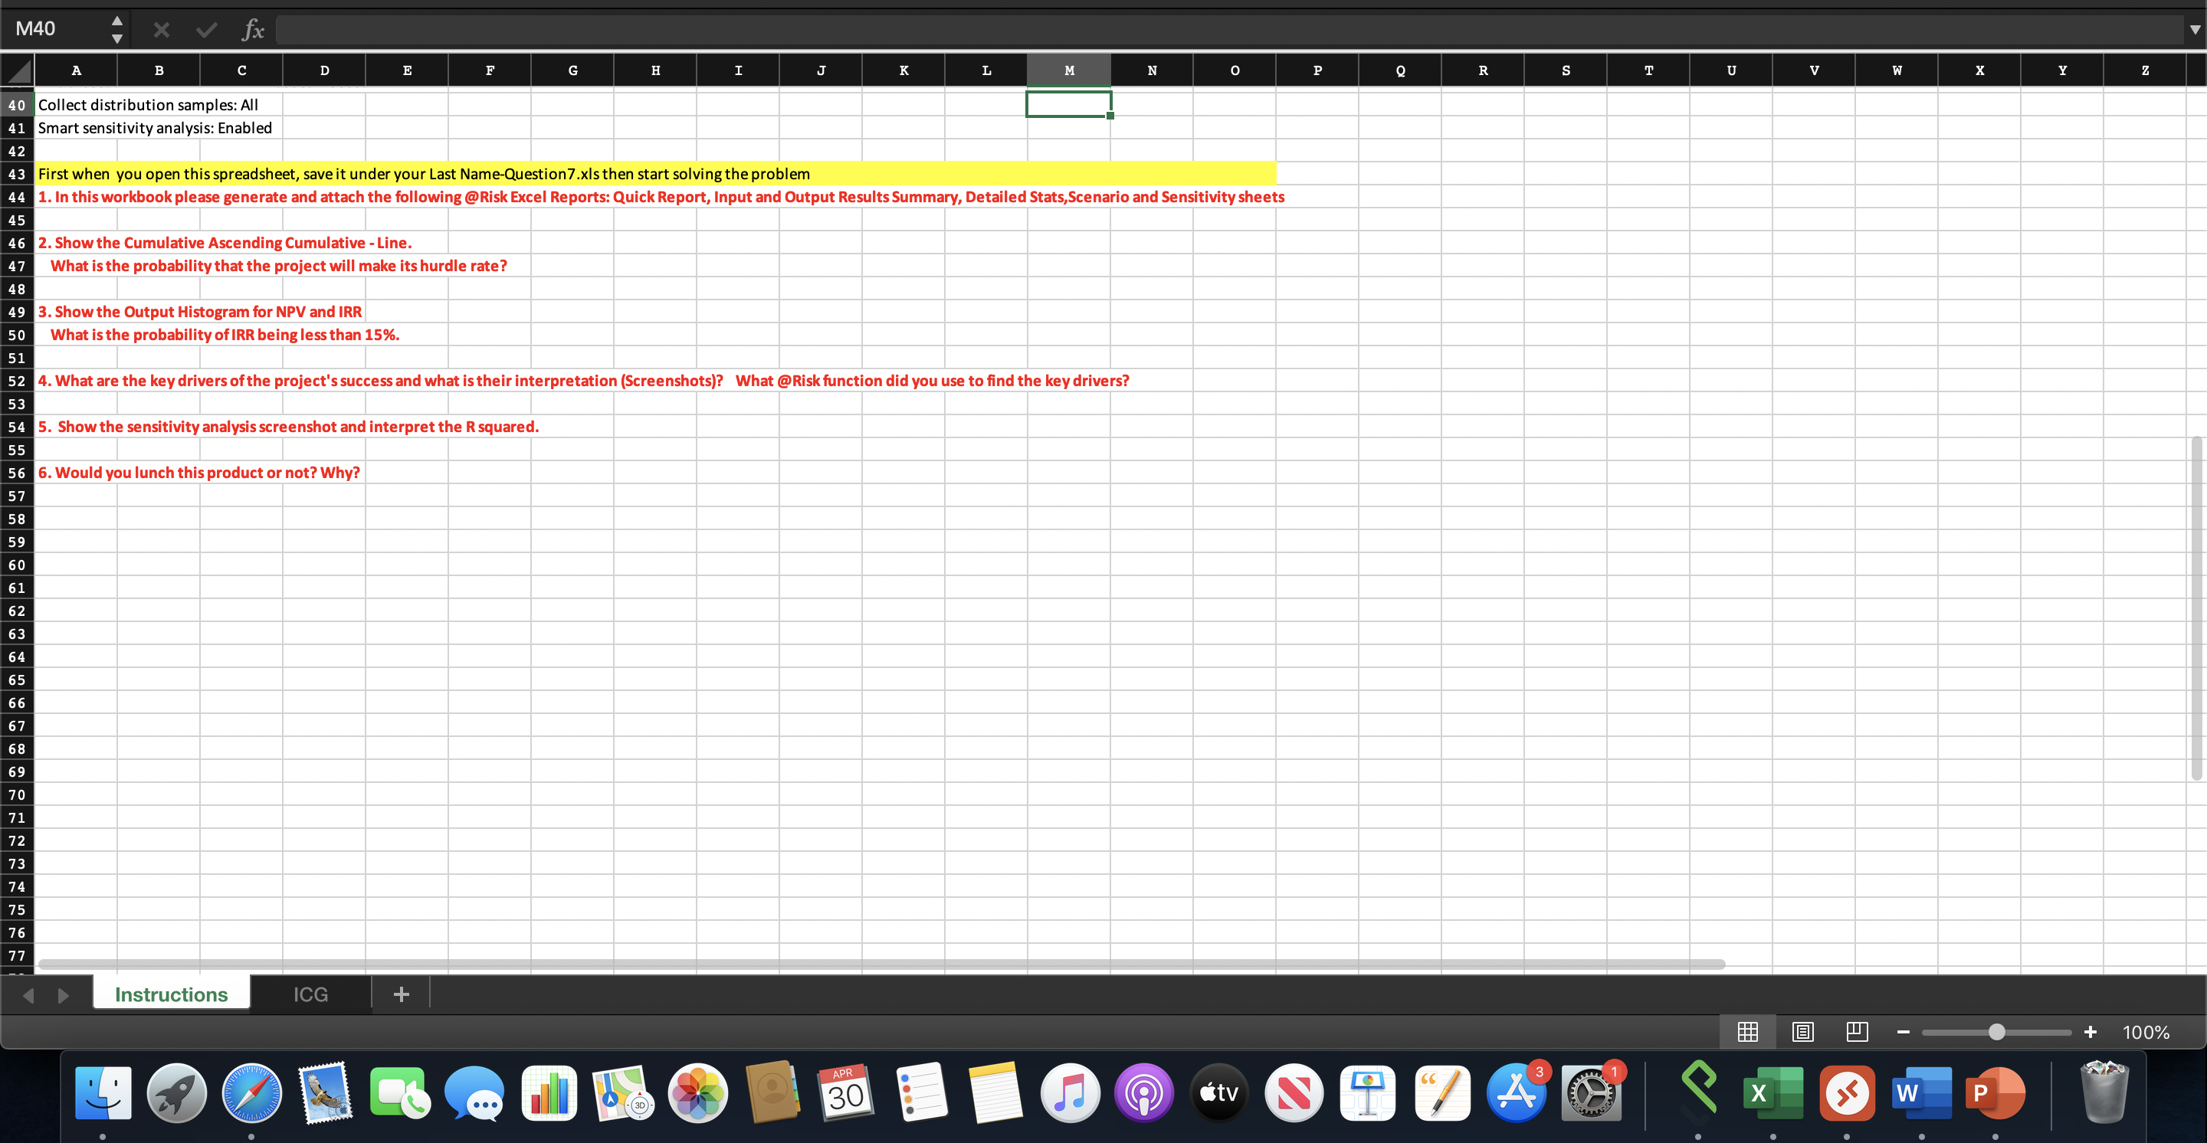Click zoom out minus button
This screenshot has width=2207, height=1143.
click(x=1903, y=1032)
